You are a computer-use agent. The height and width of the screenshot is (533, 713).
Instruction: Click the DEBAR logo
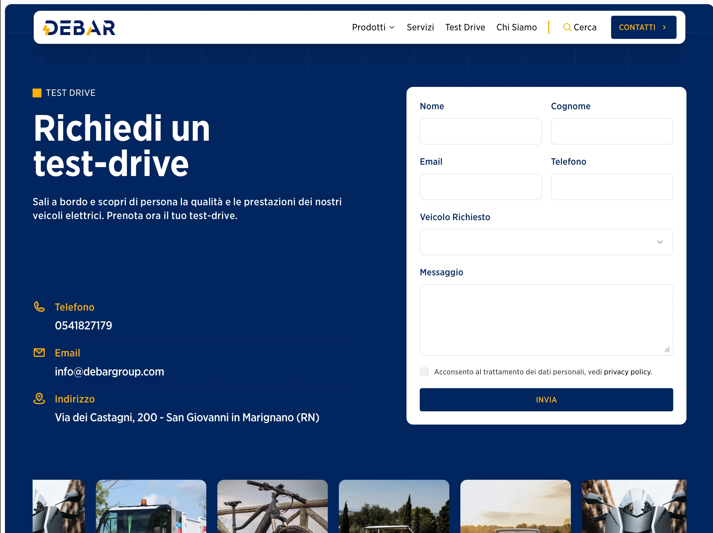[79, 28]
